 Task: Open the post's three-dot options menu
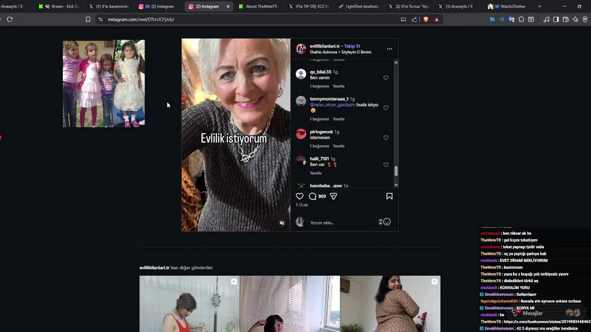pyautogui.click(x=389, y=49)
